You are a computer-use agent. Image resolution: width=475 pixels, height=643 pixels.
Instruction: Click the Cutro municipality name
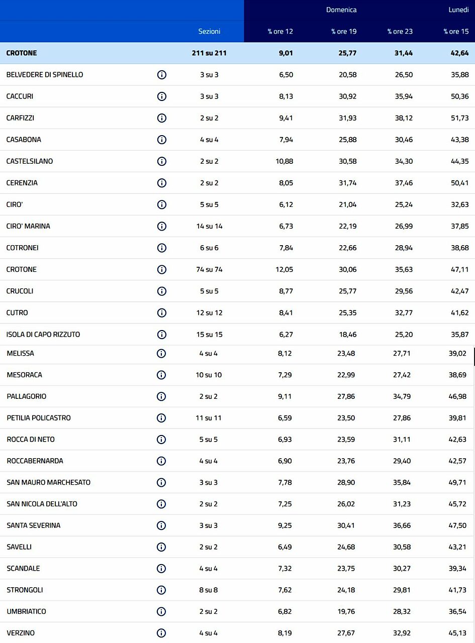click(17, 313)
